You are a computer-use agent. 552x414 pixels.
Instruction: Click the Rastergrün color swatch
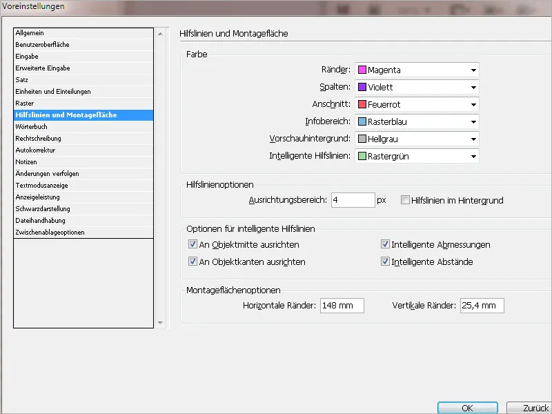[362, 156]
